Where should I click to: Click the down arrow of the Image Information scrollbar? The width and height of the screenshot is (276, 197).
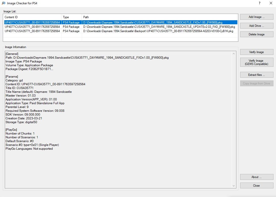click(x=234, y=186)
